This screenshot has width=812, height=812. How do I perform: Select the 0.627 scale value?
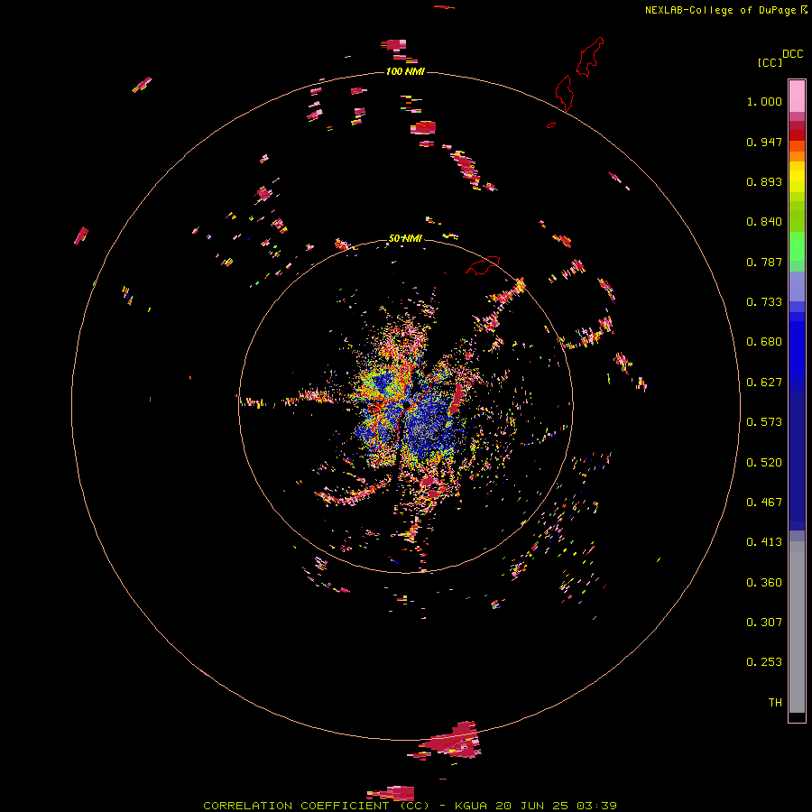click(x=764, y=383)
